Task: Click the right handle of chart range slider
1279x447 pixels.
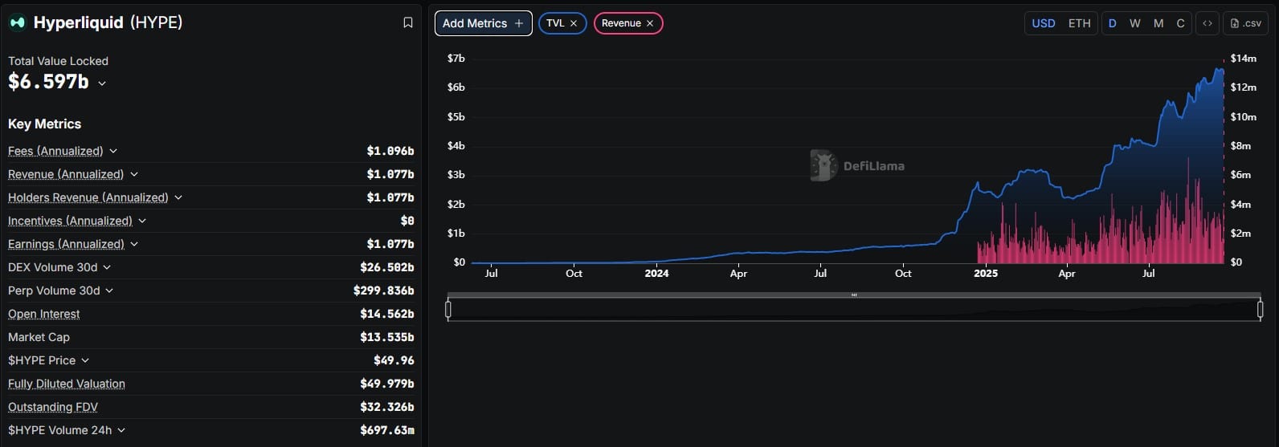Action: click(1260, 309)
